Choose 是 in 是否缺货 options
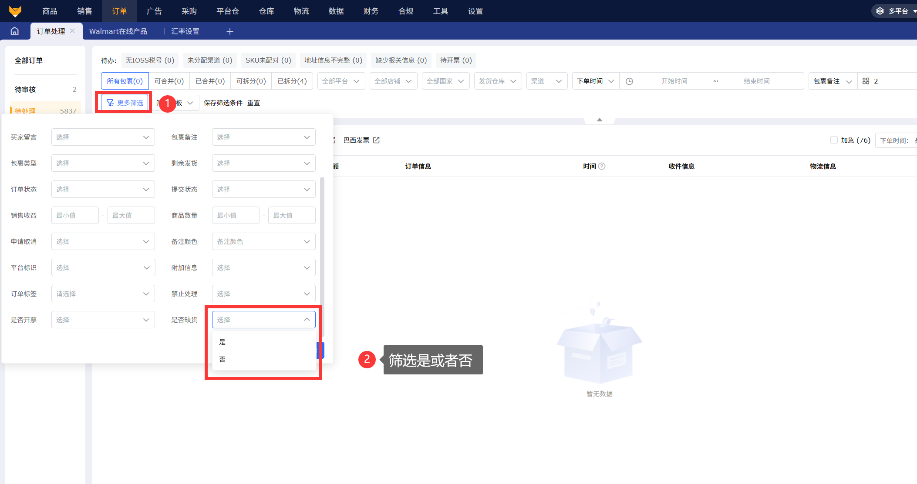The width and height of the screenshot is (917, 484). 264,342
